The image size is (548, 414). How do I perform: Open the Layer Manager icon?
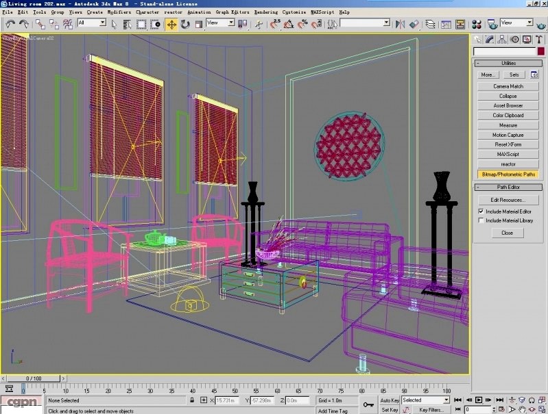click(x=430, y=24)
